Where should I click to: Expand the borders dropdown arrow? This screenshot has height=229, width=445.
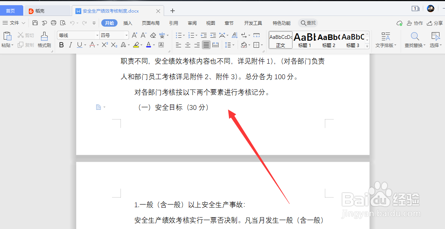pos(262,45)
